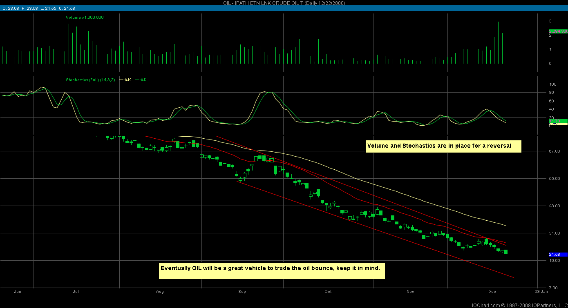Click the Jul label on the date axis
Viewport: 568px width, 308px height.
coord(76,292)
